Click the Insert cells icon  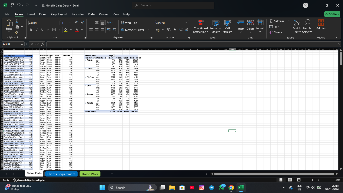[241, 23]
